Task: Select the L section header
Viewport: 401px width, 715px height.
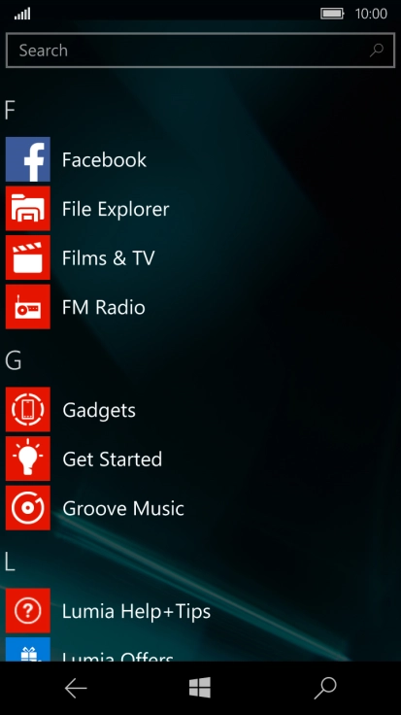Action: tap(10, 562)
